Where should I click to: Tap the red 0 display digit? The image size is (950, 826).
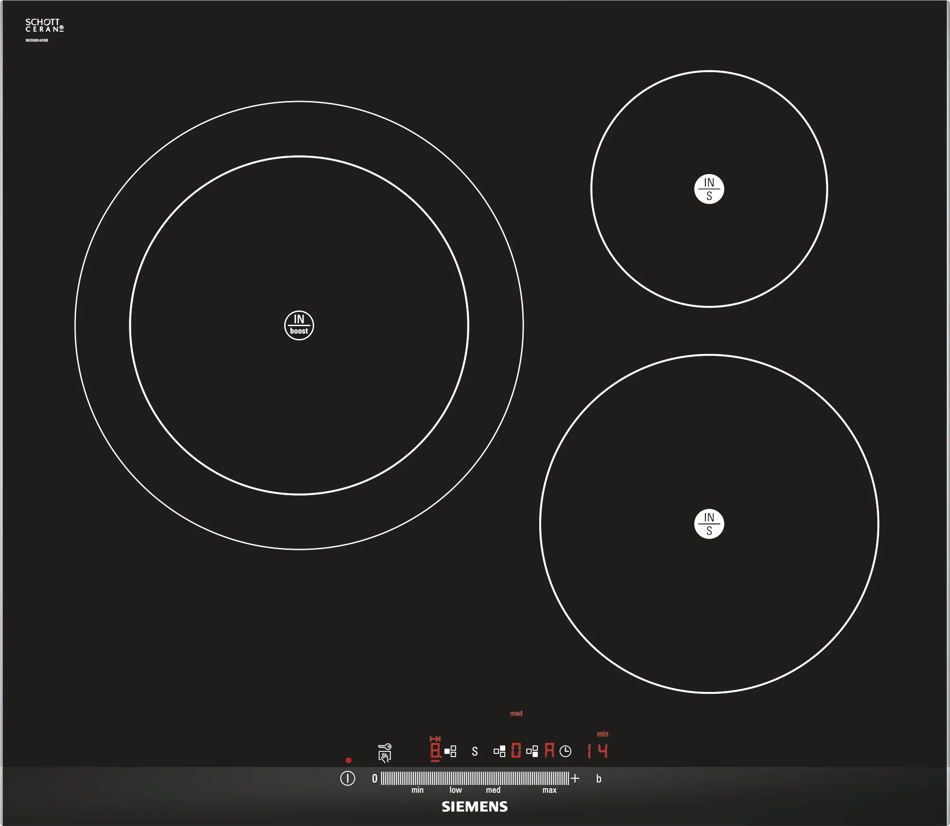516,750
